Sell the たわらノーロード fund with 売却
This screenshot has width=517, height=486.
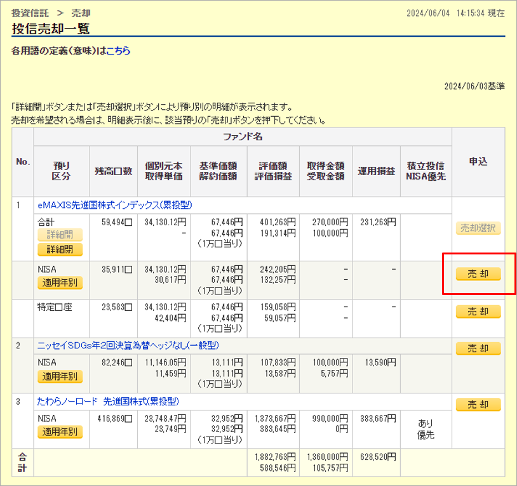click(478, 405)
